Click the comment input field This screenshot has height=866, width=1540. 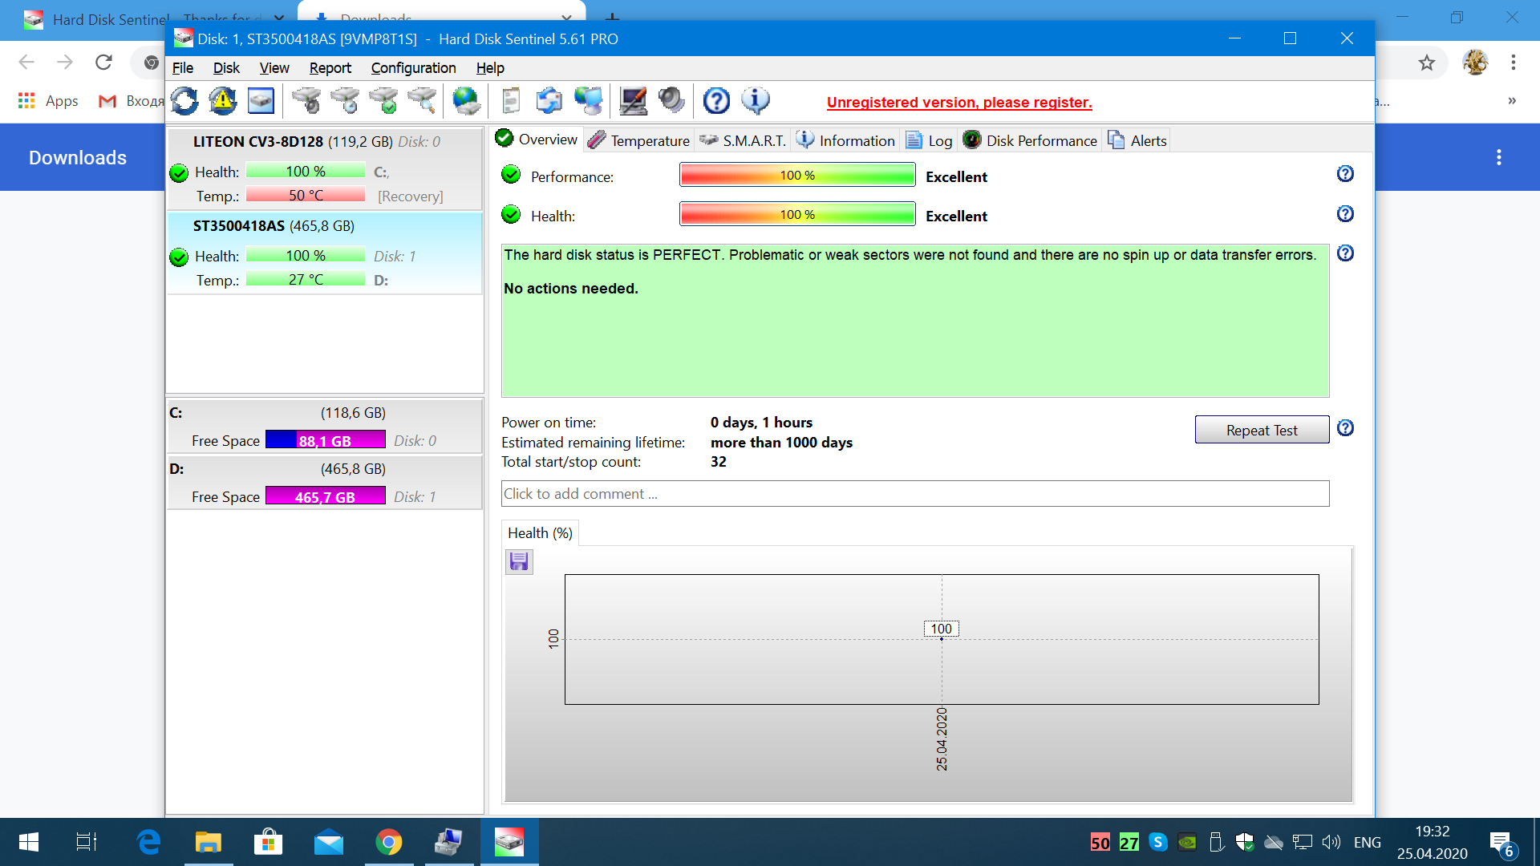pos(914,494)
